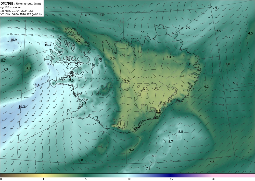Click the 4.3 value label
Image resolution: width=255 pixels, height=181 pixels.
coord(212,162)
